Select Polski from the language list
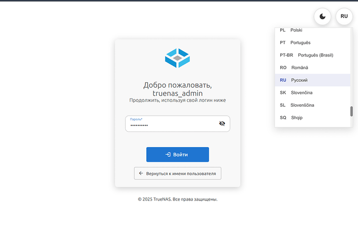The width and height of the screenshot is (358, 242). pyautogui.click(x=297, y=30)
